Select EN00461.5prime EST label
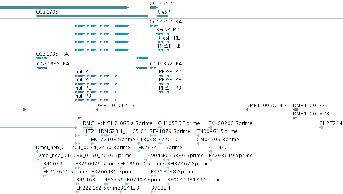The height and width of the screenshot is (194, 343). tap(217, 131)
